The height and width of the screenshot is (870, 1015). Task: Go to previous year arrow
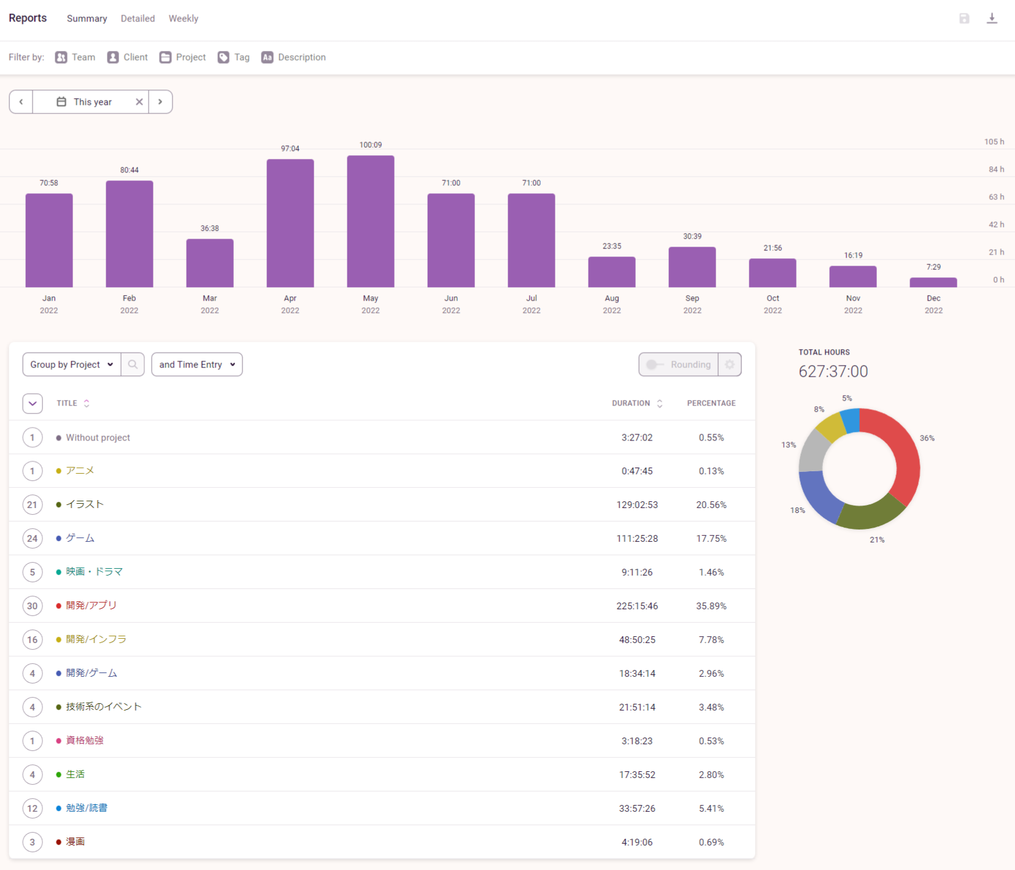(21, 102)
